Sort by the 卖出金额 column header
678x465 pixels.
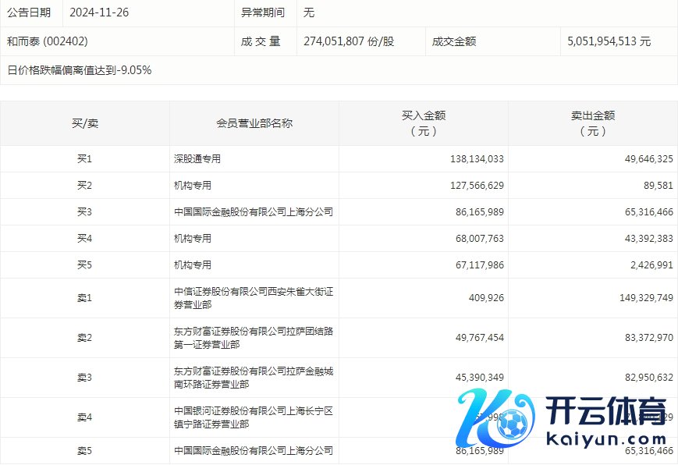coord(592,123)
